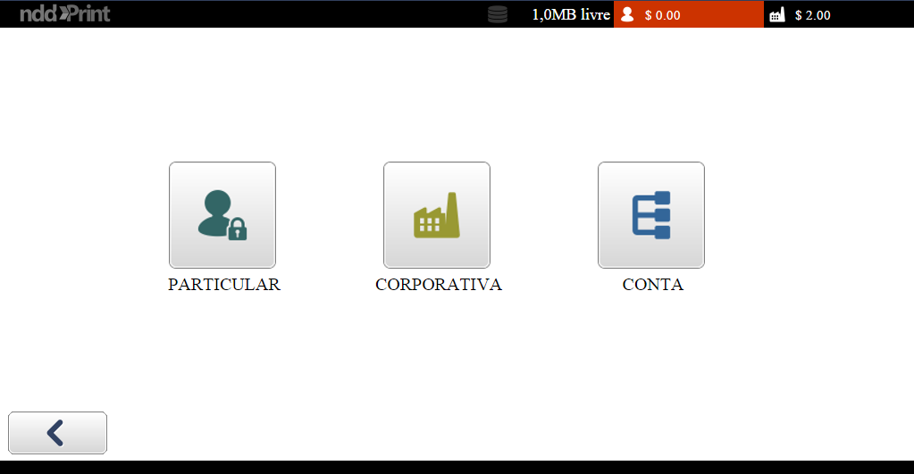Screen dimensions: 914x474
Task: Choose the CONTA hierarchy tree icon
Action: point(650,215)
